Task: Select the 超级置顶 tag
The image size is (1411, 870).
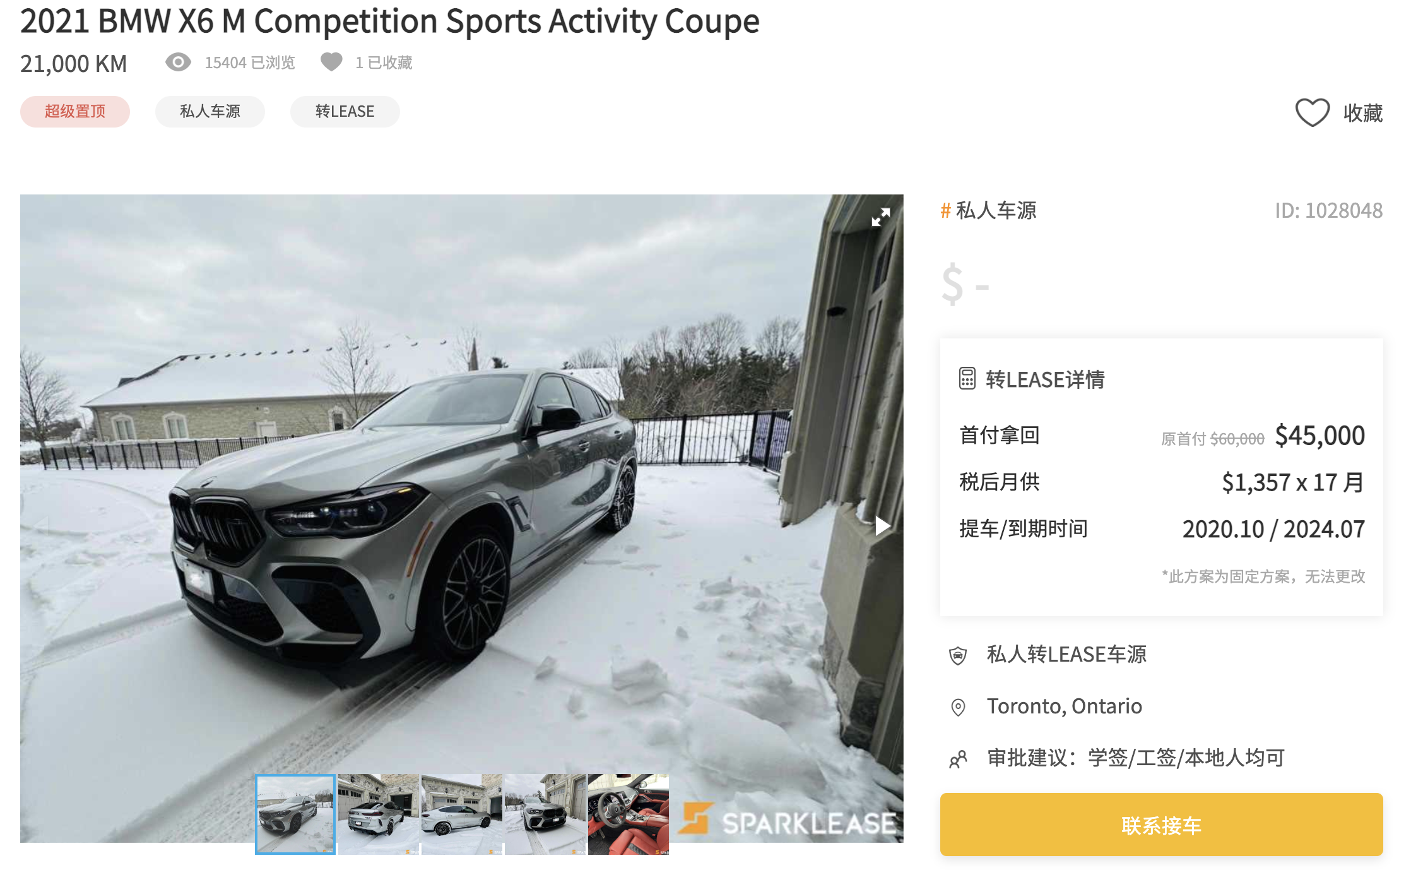Action: click(x=75, y=112)
